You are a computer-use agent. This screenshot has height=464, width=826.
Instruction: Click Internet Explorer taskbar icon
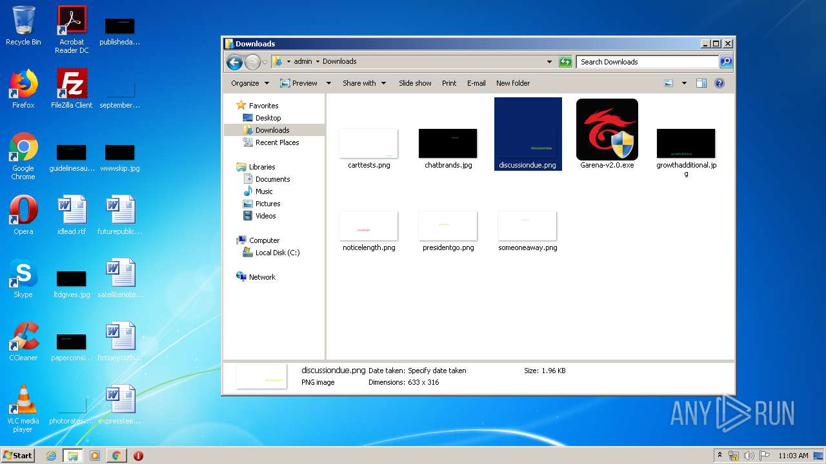51,456
